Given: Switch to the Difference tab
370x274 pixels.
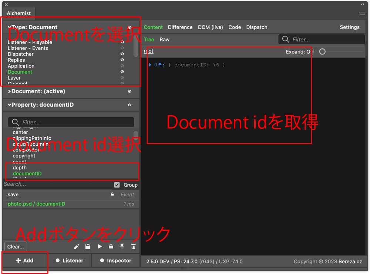Looking at the screenshot, I should pos(180,27).
